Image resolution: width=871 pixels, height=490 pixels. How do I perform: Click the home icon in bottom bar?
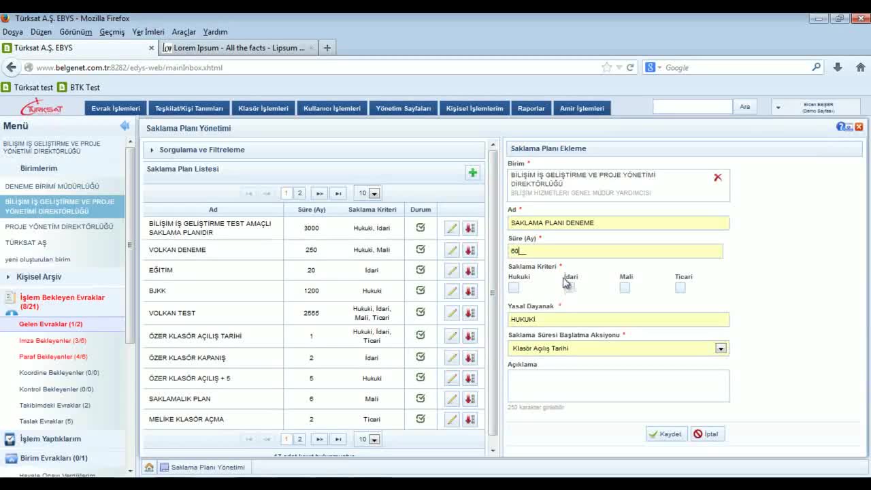(x=149, y=468)
